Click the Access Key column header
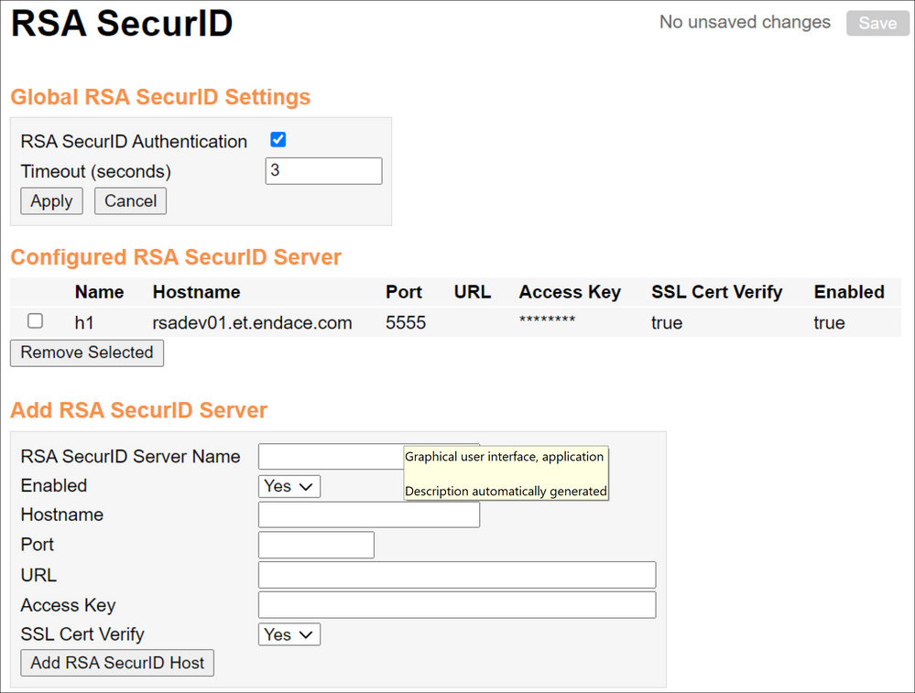 pyautogui.click(x=570, y=292)
